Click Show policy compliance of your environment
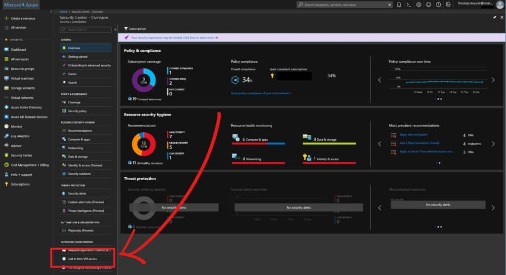Viewport: 506px width, 275px height. 261,93
